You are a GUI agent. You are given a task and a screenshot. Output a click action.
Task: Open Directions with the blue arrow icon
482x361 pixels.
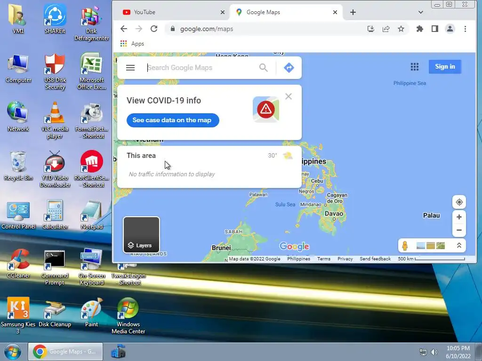[289, 68]
